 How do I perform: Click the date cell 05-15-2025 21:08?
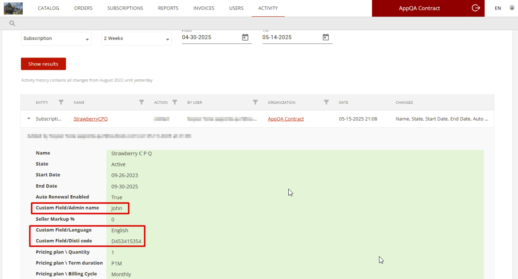(358, 119)
